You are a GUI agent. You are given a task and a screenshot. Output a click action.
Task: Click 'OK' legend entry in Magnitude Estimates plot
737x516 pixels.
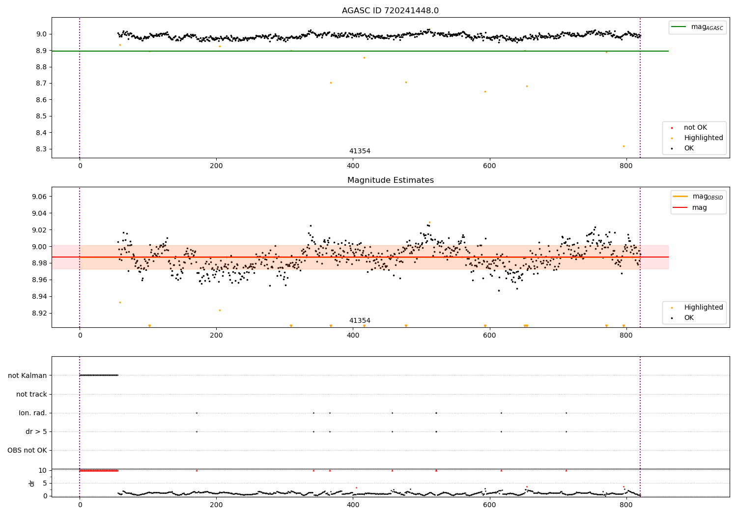(683, 318)
